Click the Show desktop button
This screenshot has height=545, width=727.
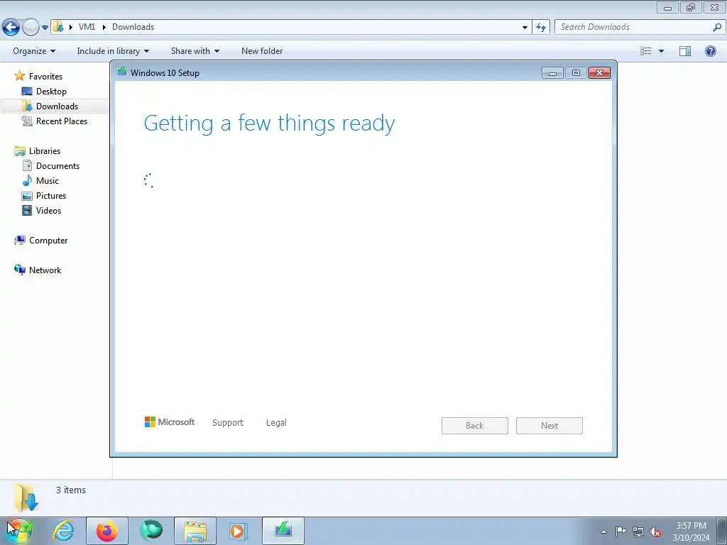722,531
